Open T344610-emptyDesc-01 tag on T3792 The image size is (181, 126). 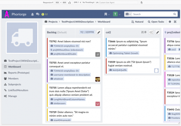click(65, 46)
